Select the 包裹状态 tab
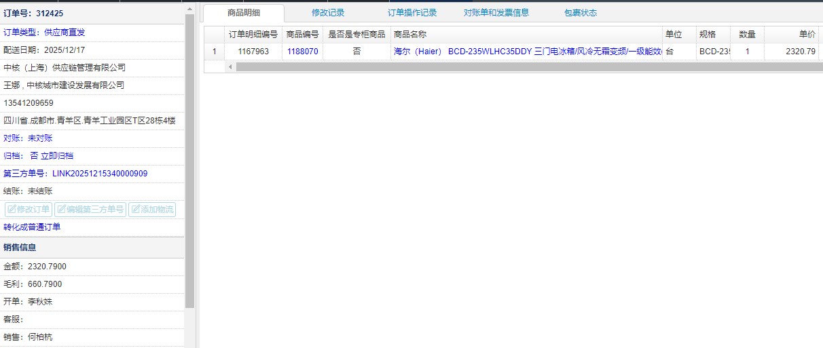Image resolution: width=823 pixels, height=348 pixels. pos(580,13)
